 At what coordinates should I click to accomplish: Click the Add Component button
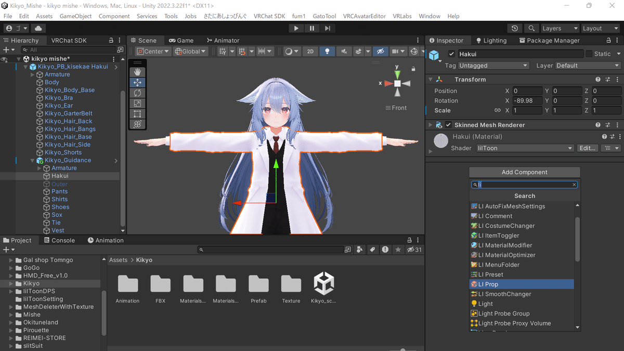[x=525, y=172]
